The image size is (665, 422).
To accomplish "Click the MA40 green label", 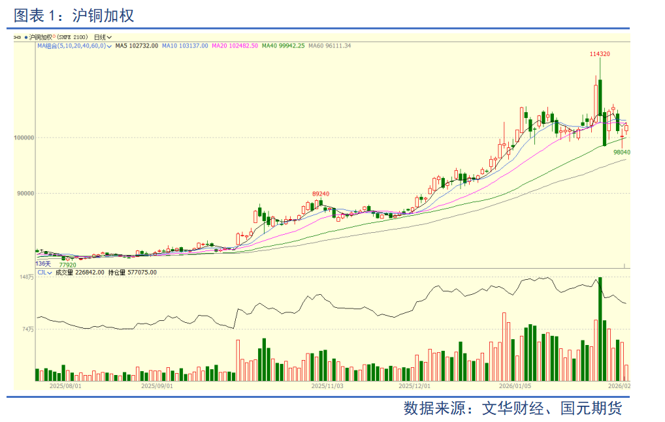I will pyautogui.click(x=283, y=46).
